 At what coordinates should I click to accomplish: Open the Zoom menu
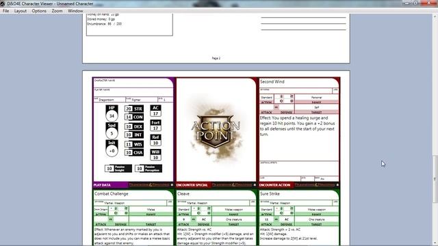click(x=57, y=11)
